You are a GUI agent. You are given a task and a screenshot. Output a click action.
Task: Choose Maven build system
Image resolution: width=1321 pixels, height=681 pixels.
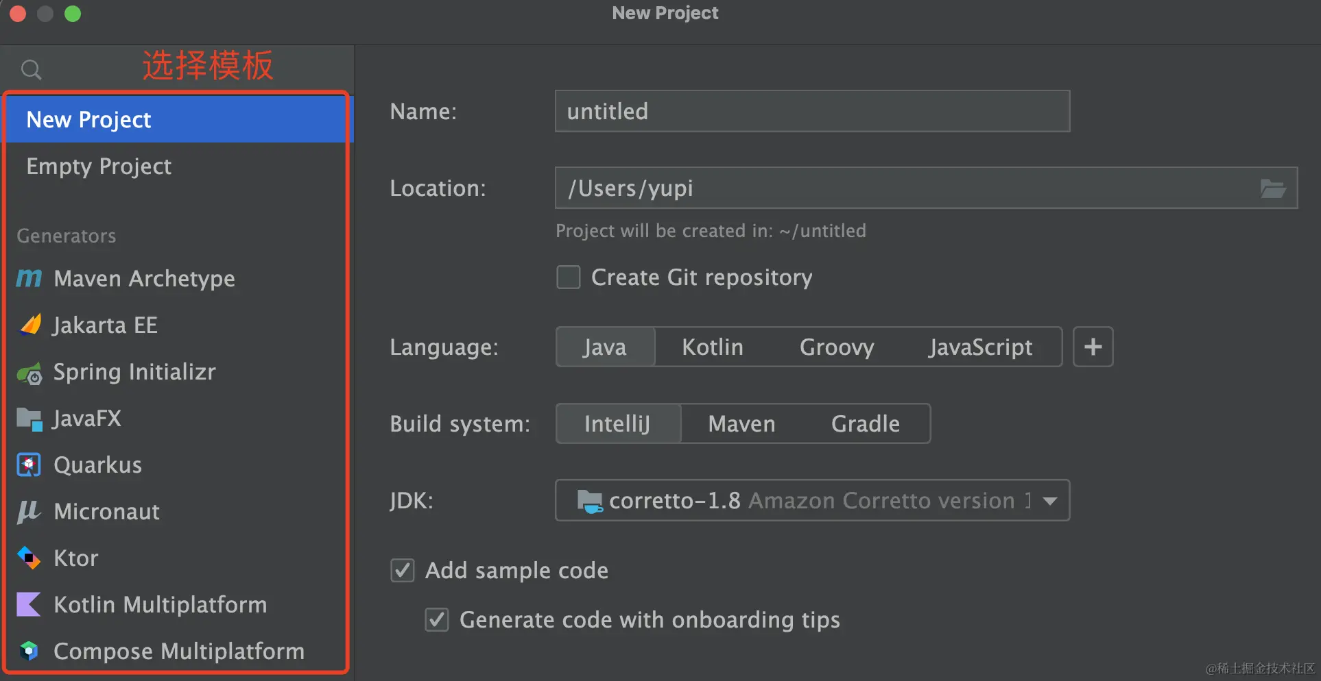click(742, 423)
